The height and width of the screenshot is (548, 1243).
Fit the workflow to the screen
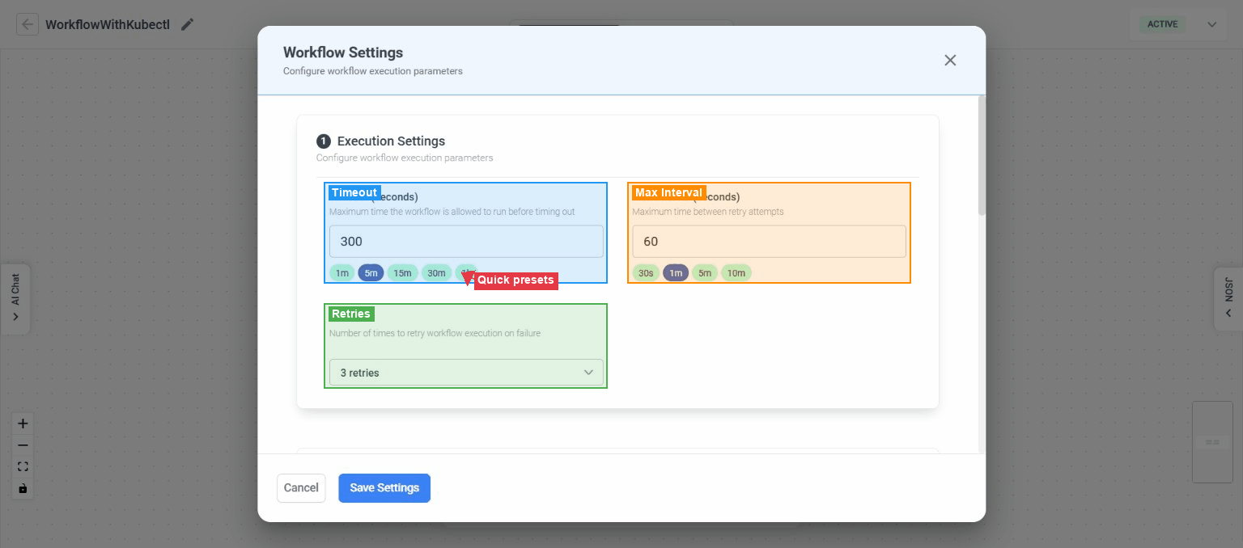click(22, 466)
